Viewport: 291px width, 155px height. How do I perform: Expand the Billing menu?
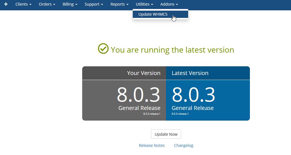(70, 4)
